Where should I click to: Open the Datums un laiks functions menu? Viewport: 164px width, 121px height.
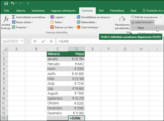pos(63,27)
